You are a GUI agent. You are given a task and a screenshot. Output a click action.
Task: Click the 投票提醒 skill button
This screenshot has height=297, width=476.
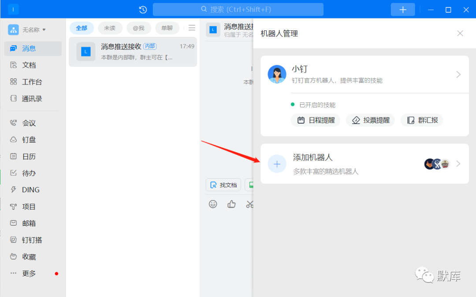point(370,120)
